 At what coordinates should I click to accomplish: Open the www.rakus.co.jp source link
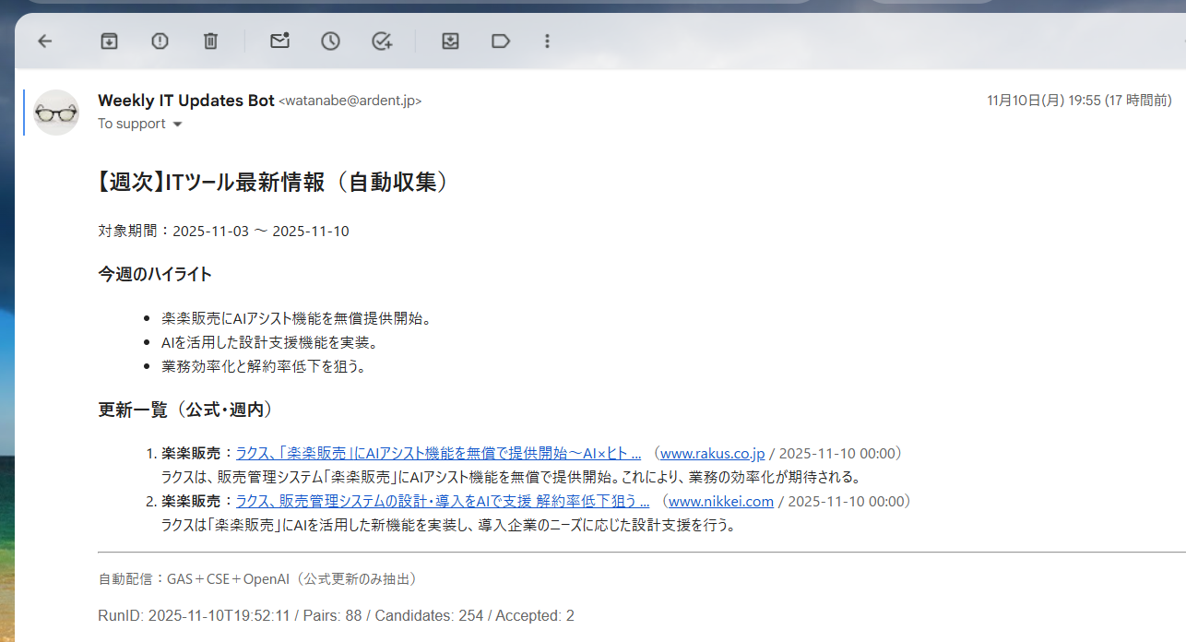pyautogui.click(x=713, y=453)
